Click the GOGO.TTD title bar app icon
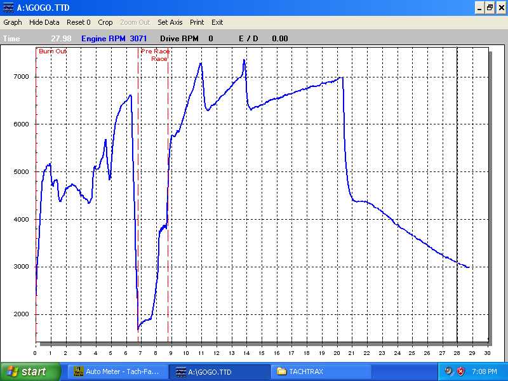This screenshot has height=381, width=508. [8, 8]
